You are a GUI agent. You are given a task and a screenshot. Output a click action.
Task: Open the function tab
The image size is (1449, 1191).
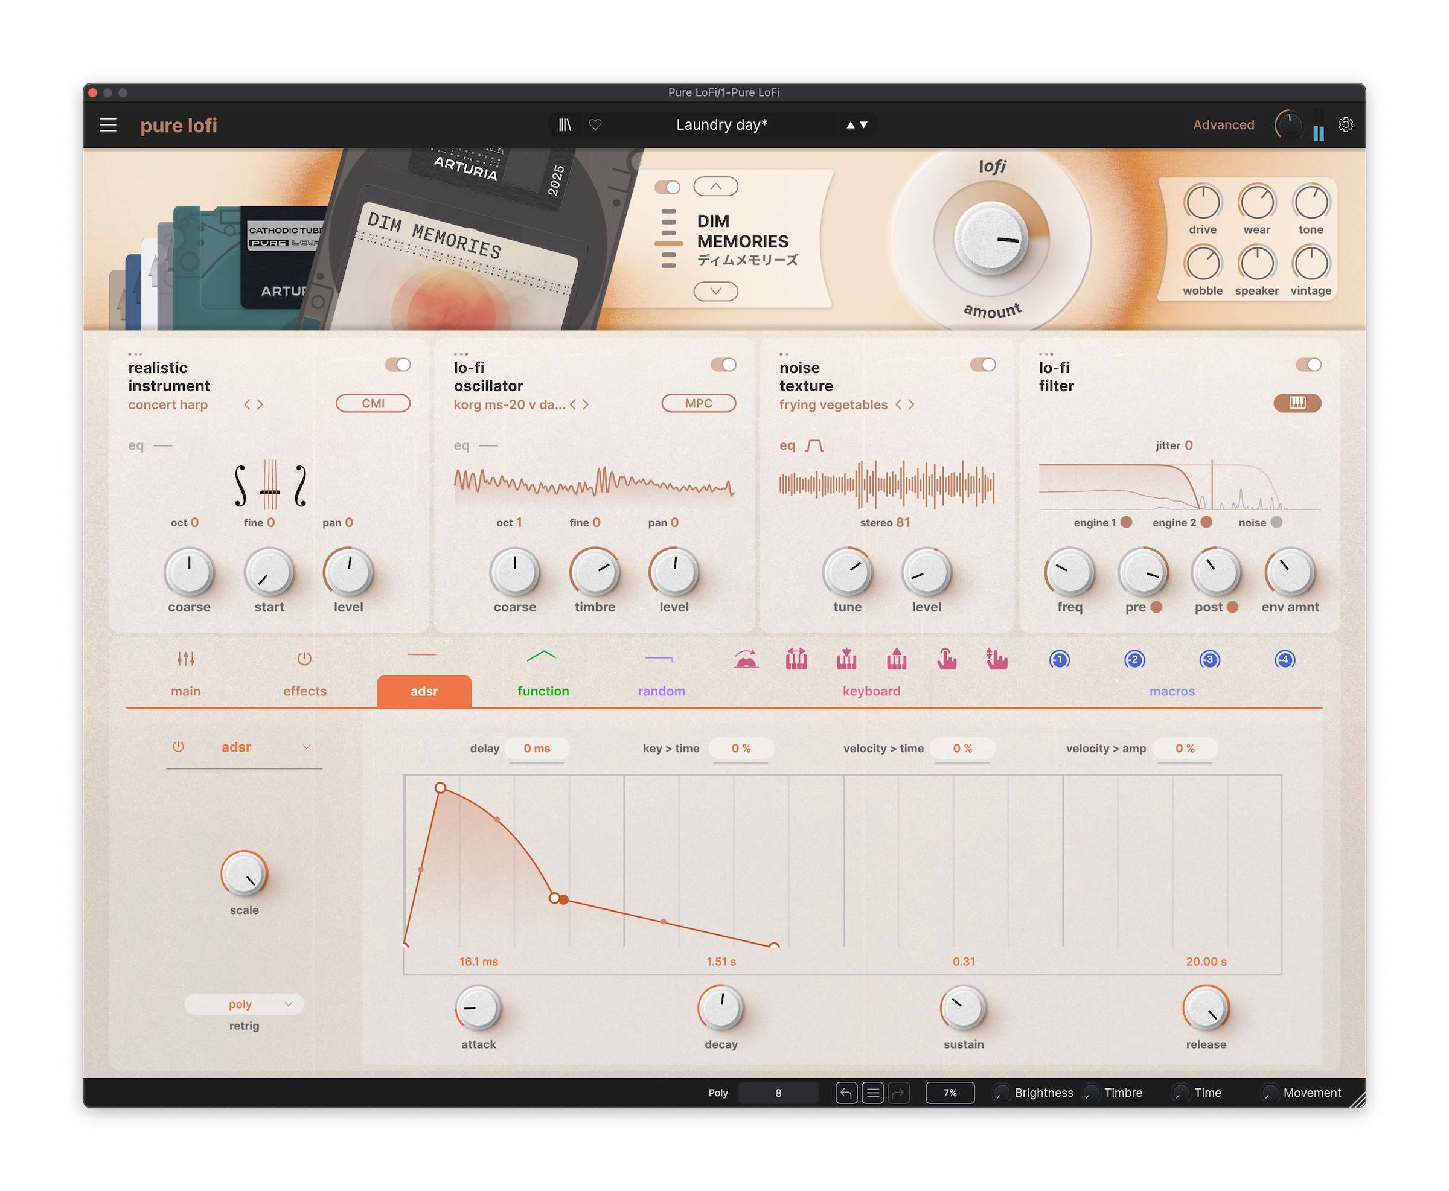coord(543,690)
